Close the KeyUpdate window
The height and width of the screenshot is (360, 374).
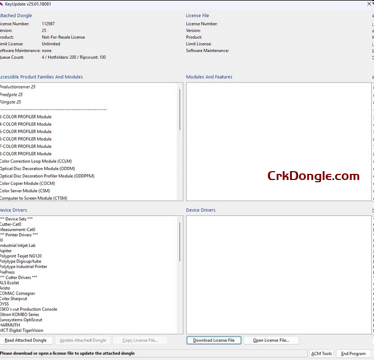[x=370, y=3]
